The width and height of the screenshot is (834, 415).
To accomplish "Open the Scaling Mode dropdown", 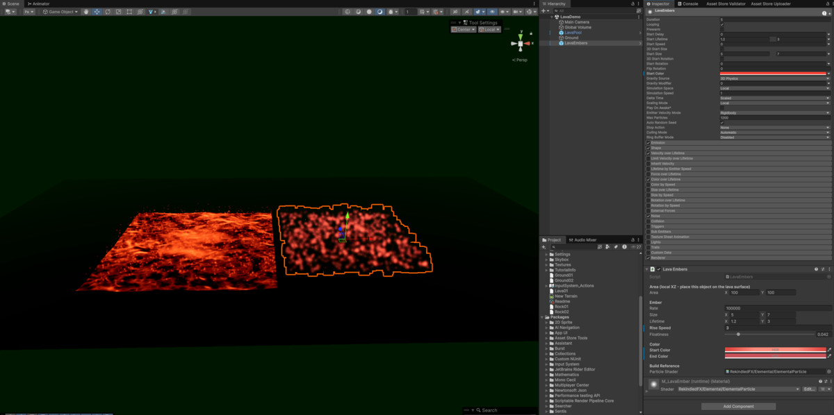I will pyautogui.click(x=775, y=103).
